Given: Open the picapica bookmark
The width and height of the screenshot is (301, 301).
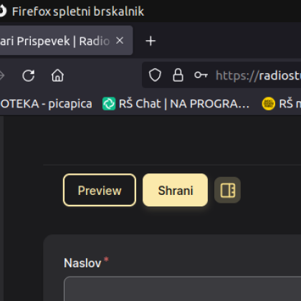Looking at the screenshot, I should pyautogui.click(x=46, y=104).
